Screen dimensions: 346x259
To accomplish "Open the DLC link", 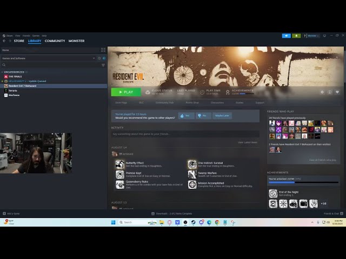I will coord(141,103).
